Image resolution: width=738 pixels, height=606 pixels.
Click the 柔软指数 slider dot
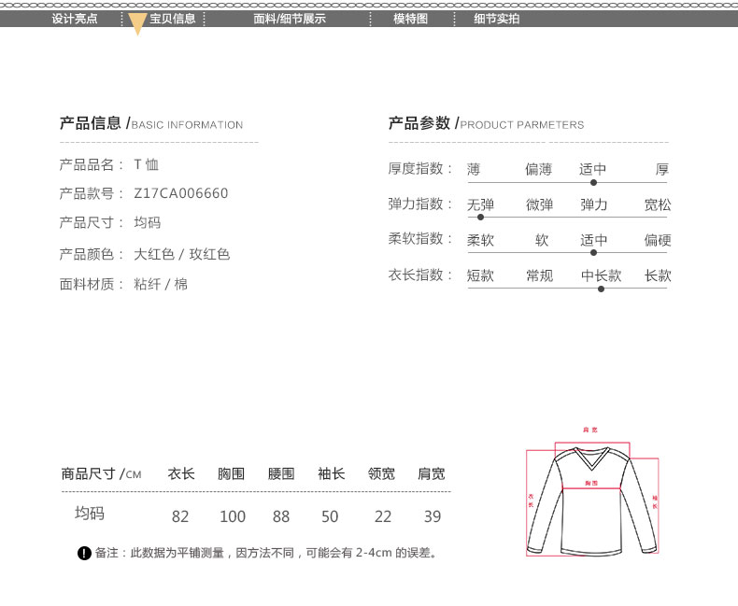click(x=593, y=253)
